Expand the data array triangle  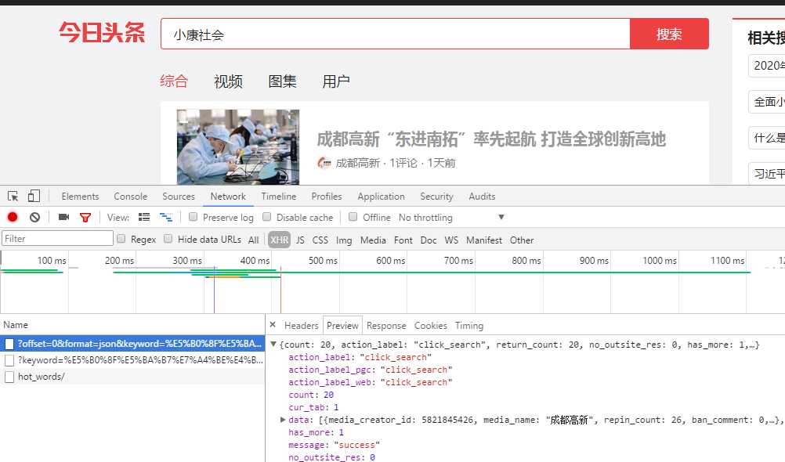coord(283,420)
